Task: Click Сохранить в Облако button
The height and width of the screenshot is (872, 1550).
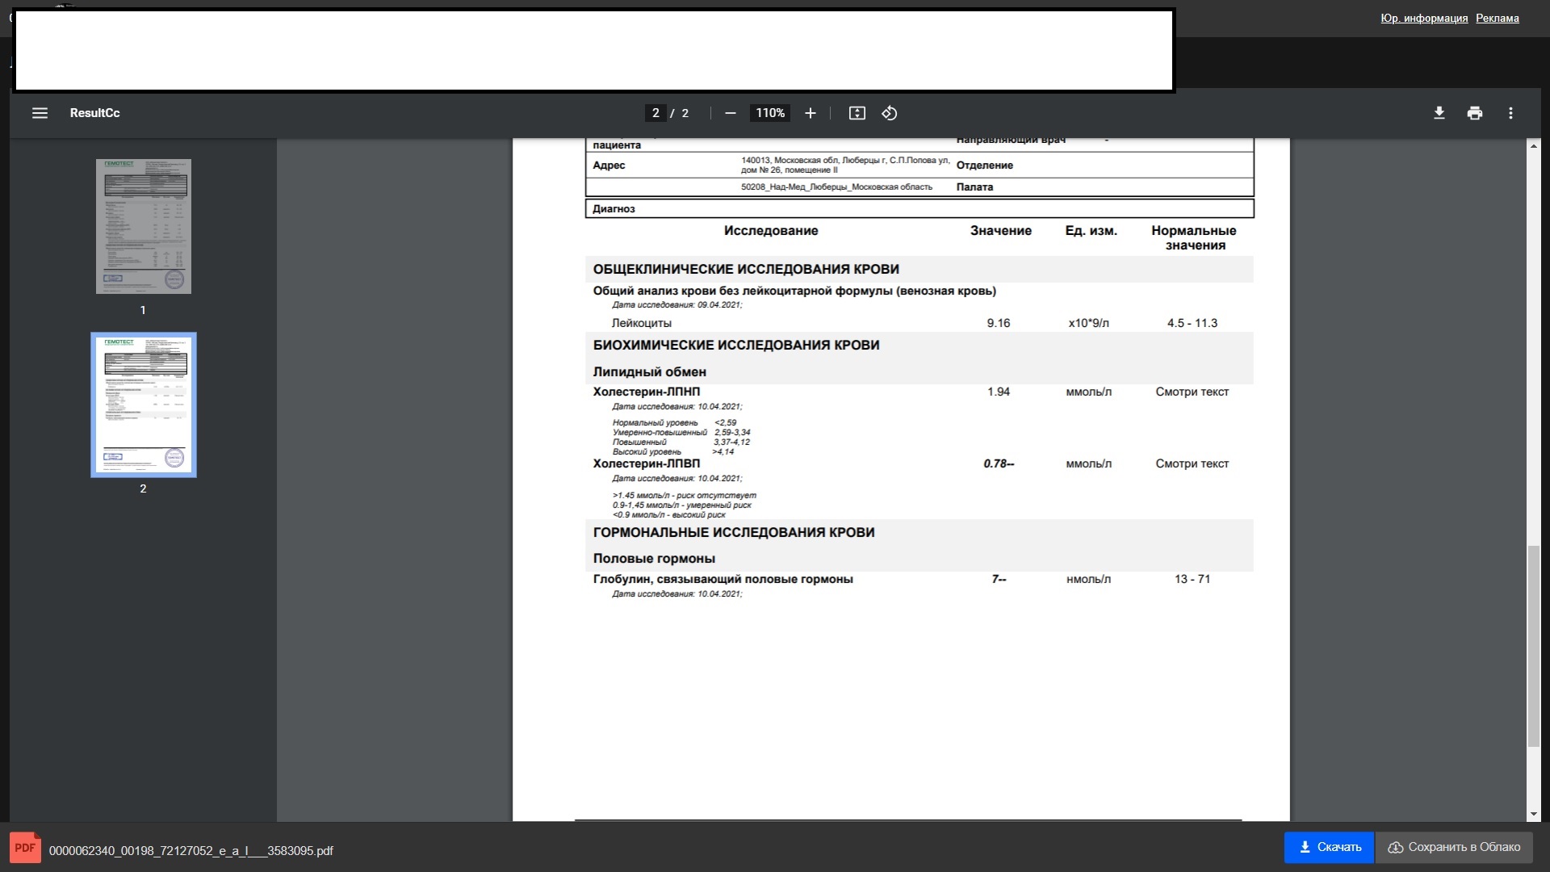Action: [x=1454, y=848]
